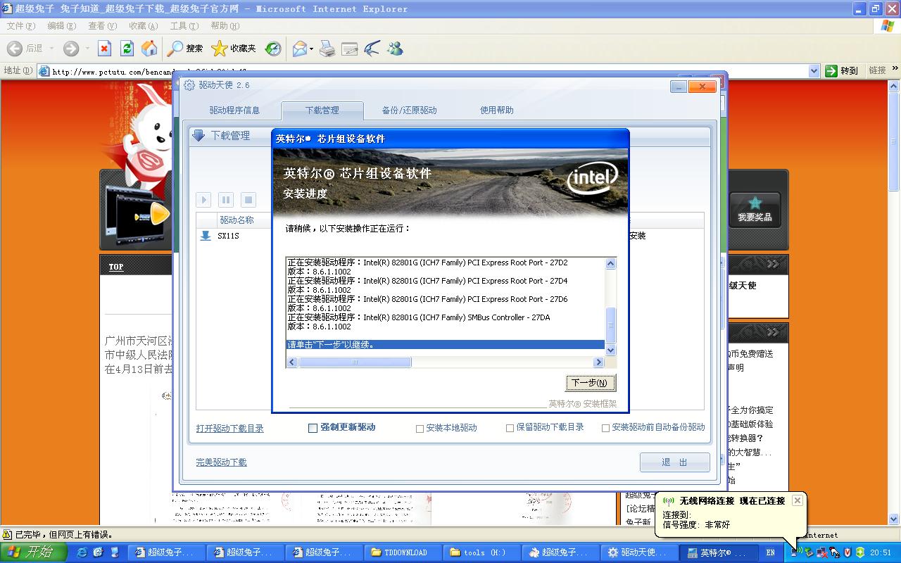Switch to the 使用帮助 tab
This screenshot has height=563, width=901.
point(497,110)
